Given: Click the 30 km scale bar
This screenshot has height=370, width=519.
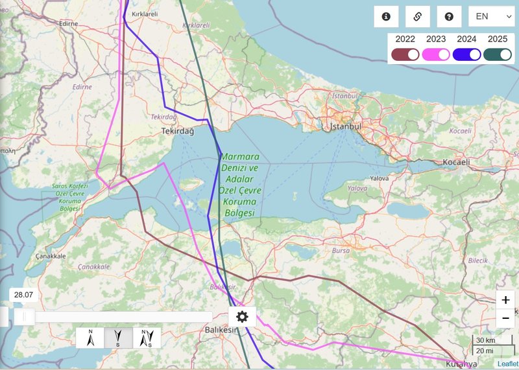Looking at the screenshot, I should pyautogui.click(x=492, y=340).
